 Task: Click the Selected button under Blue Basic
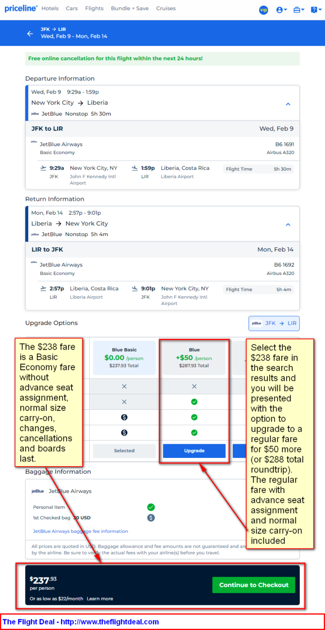pos(124,451)
